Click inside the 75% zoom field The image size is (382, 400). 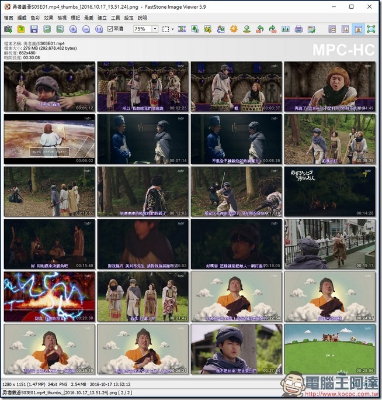(x=143, y=29)
